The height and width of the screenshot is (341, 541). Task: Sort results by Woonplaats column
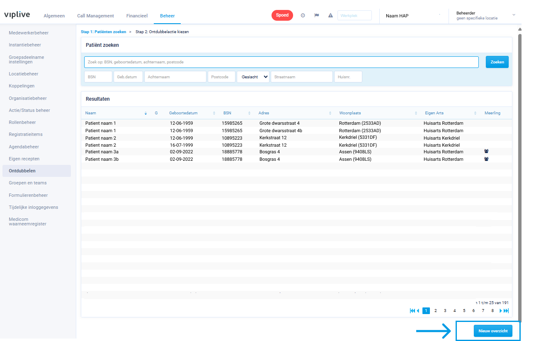(x=416, y=113)
